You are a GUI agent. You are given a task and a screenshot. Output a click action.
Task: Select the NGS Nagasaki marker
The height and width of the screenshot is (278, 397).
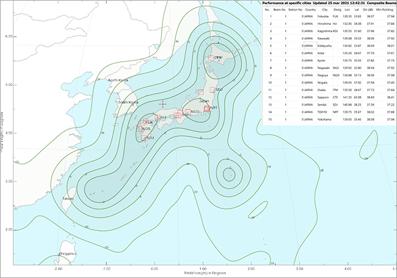pos(140,128)
